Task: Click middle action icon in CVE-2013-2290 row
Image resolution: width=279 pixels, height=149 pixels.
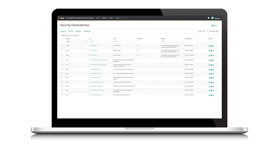Action: coord(211,46)
